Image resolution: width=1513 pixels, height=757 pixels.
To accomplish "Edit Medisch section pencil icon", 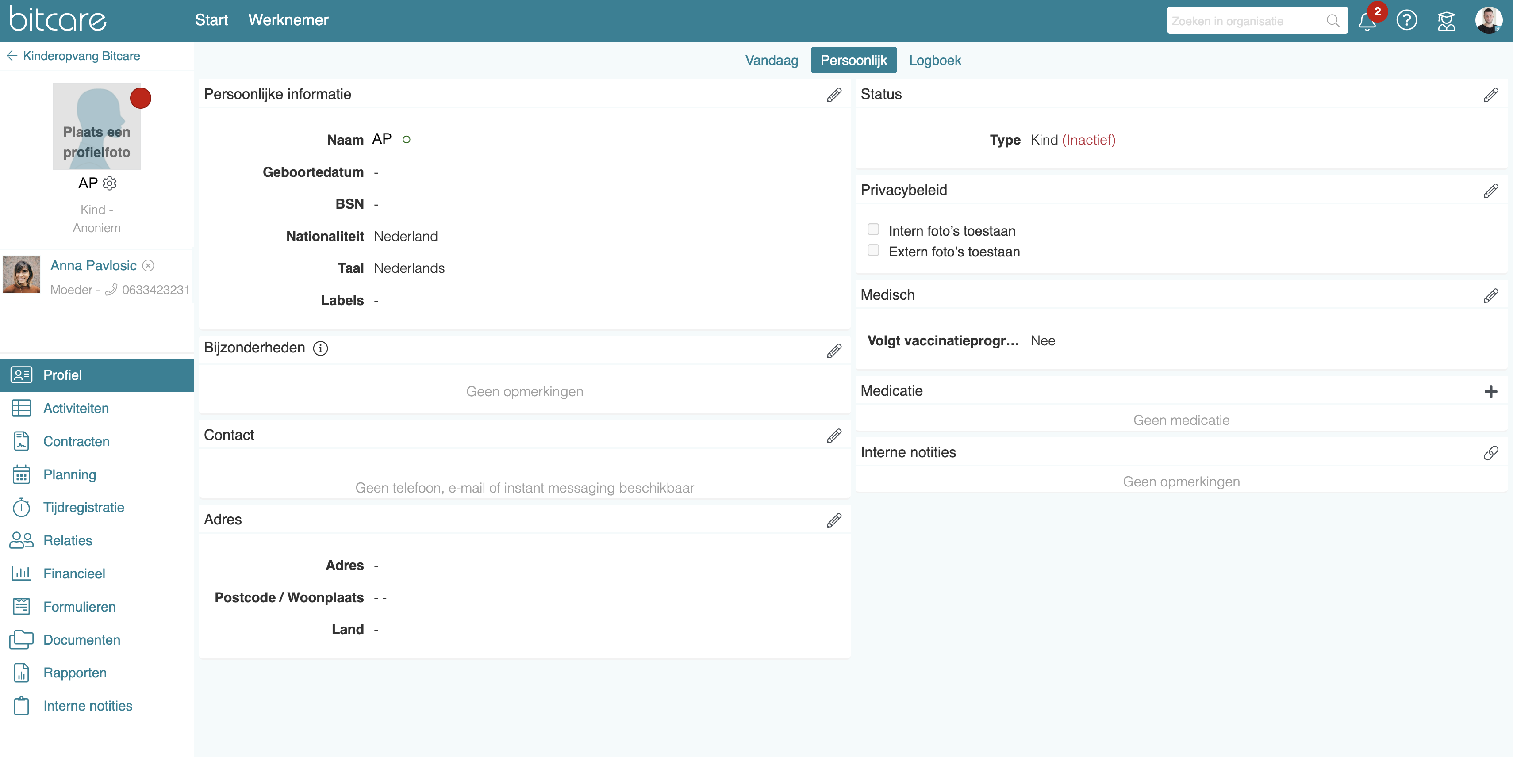I will (x=1490, y=296).
